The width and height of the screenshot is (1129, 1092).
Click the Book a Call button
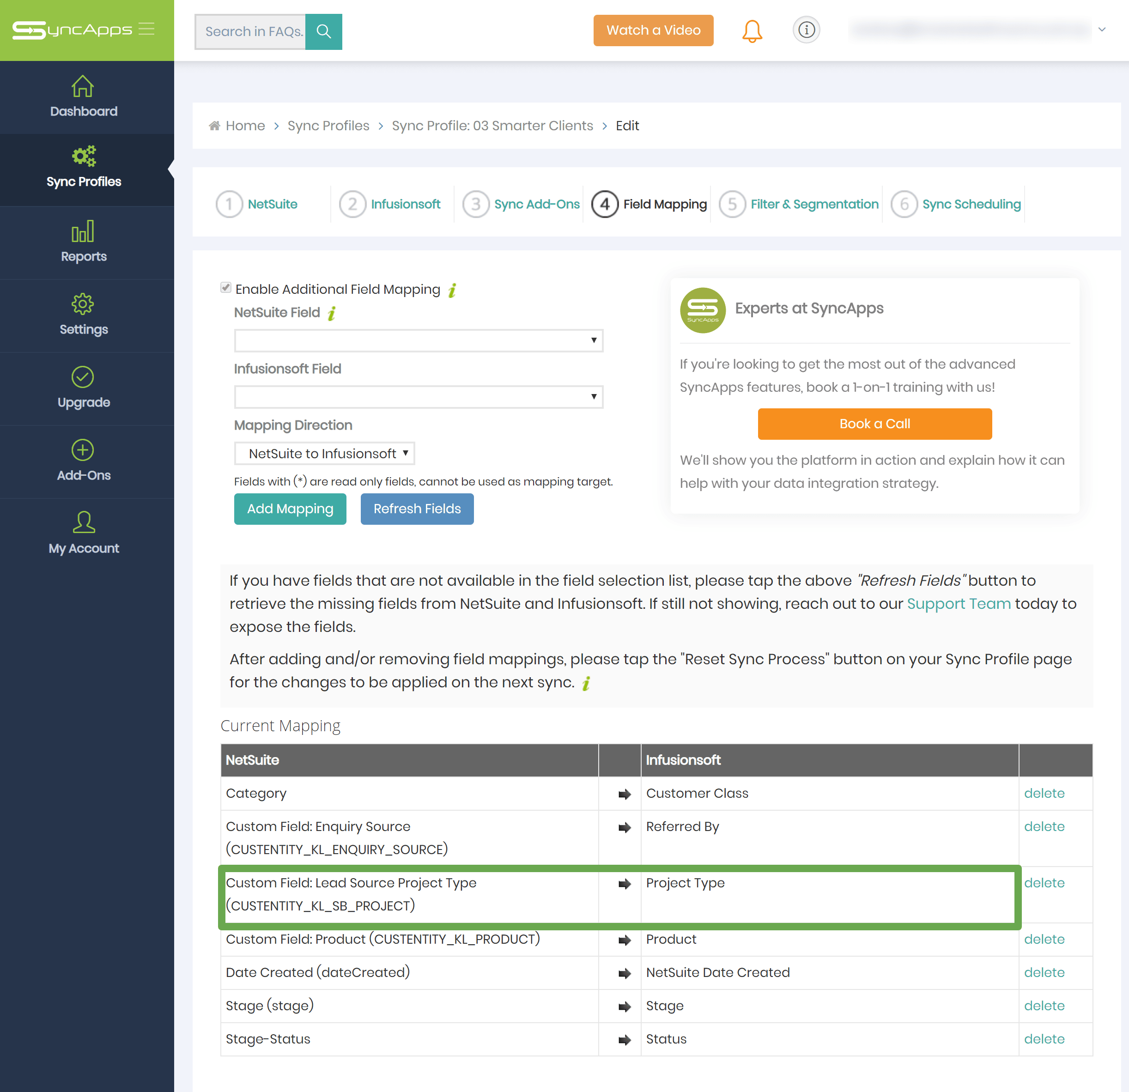[874, 424]
